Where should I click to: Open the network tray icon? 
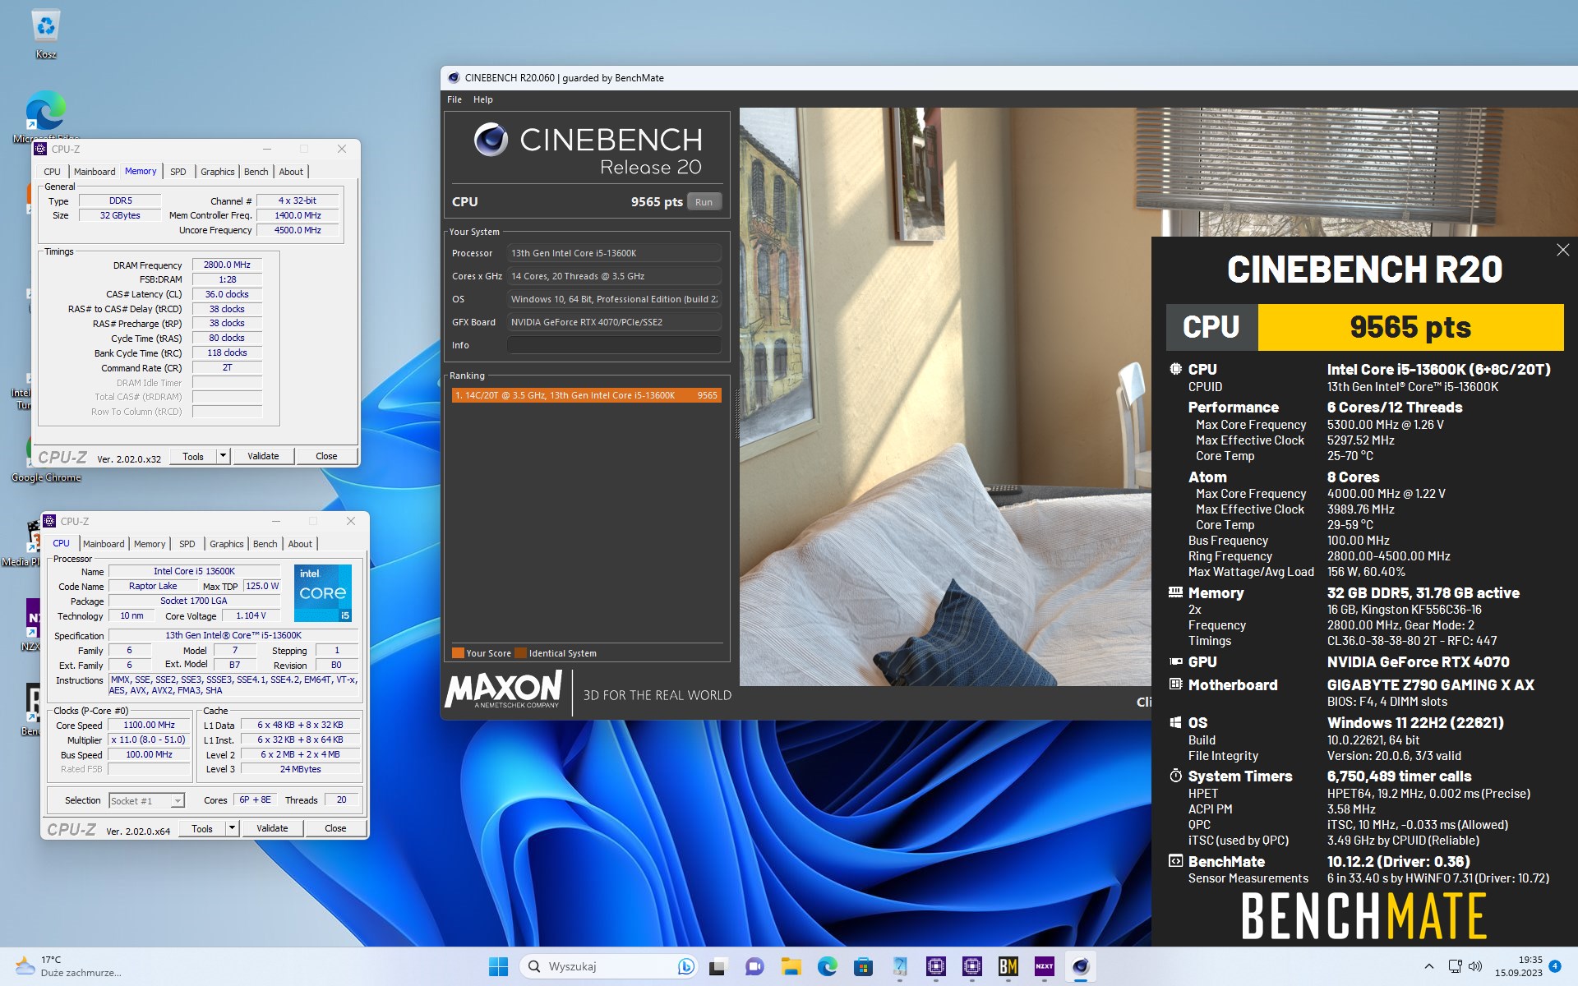click(1455, 966)
